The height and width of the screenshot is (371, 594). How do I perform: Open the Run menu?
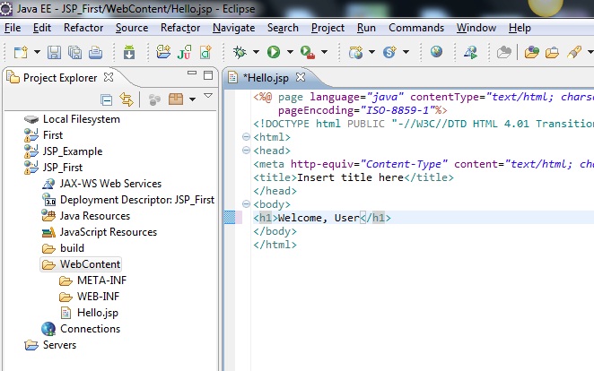click(x=366, y=28)
